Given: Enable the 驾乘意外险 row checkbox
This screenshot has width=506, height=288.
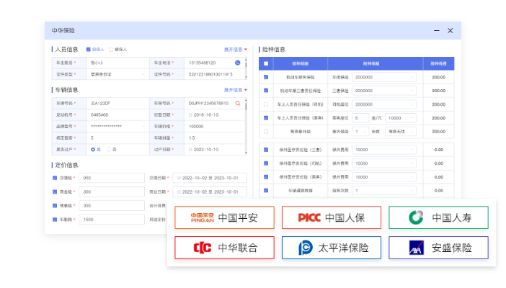Looking at the screenshot, I should point(266,132).
